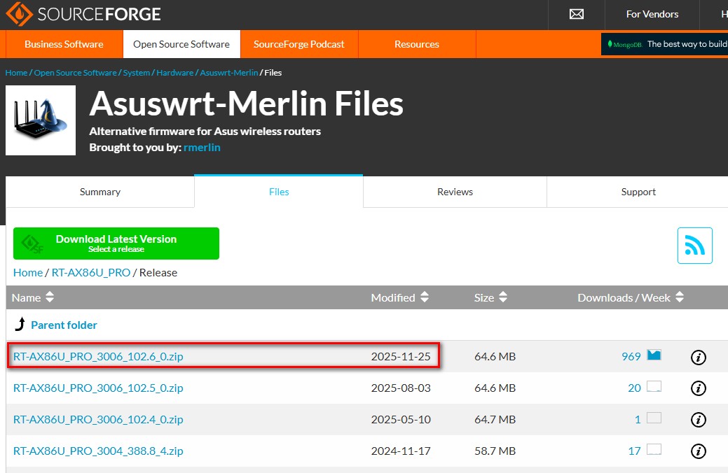
Task: Click RT-AX86U_PRO in the file path
Action: point(91,273)
